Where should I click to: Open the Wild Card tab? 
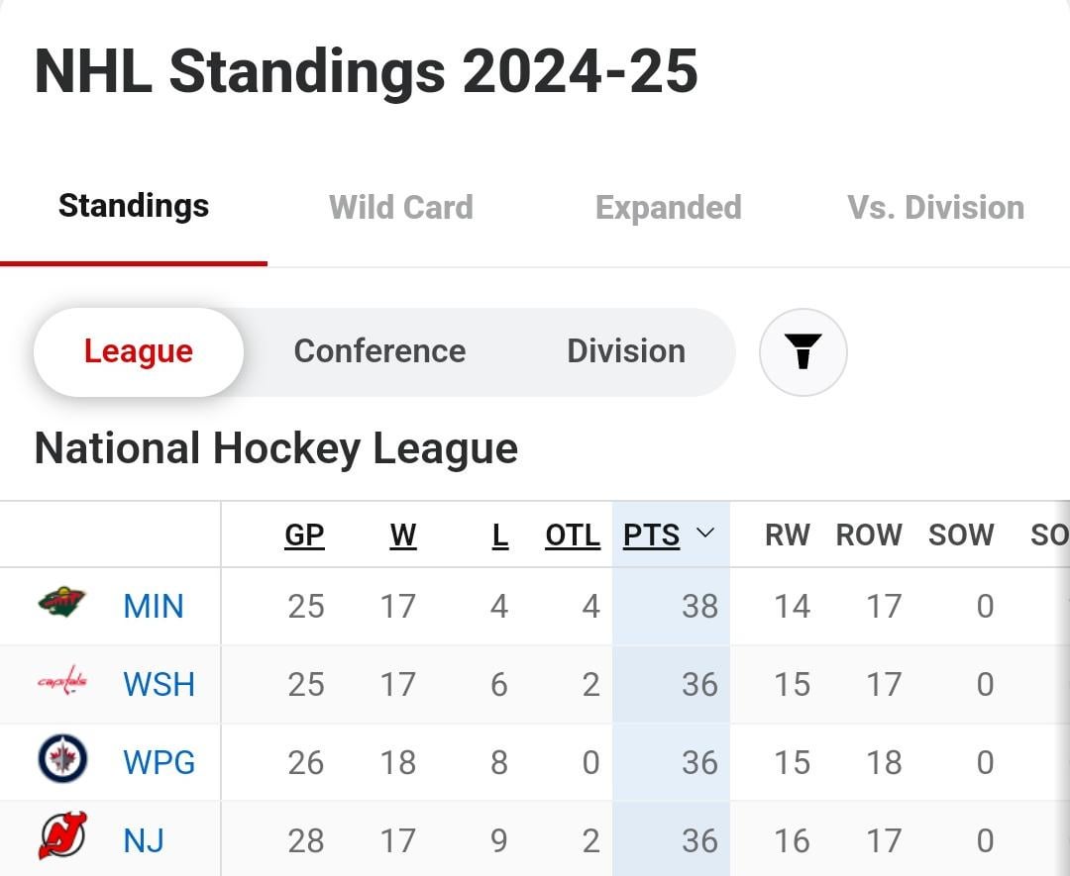(x=400, y=207)
